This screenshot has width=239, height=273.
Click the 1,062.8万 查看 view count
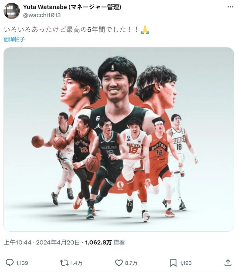[105, 243]
